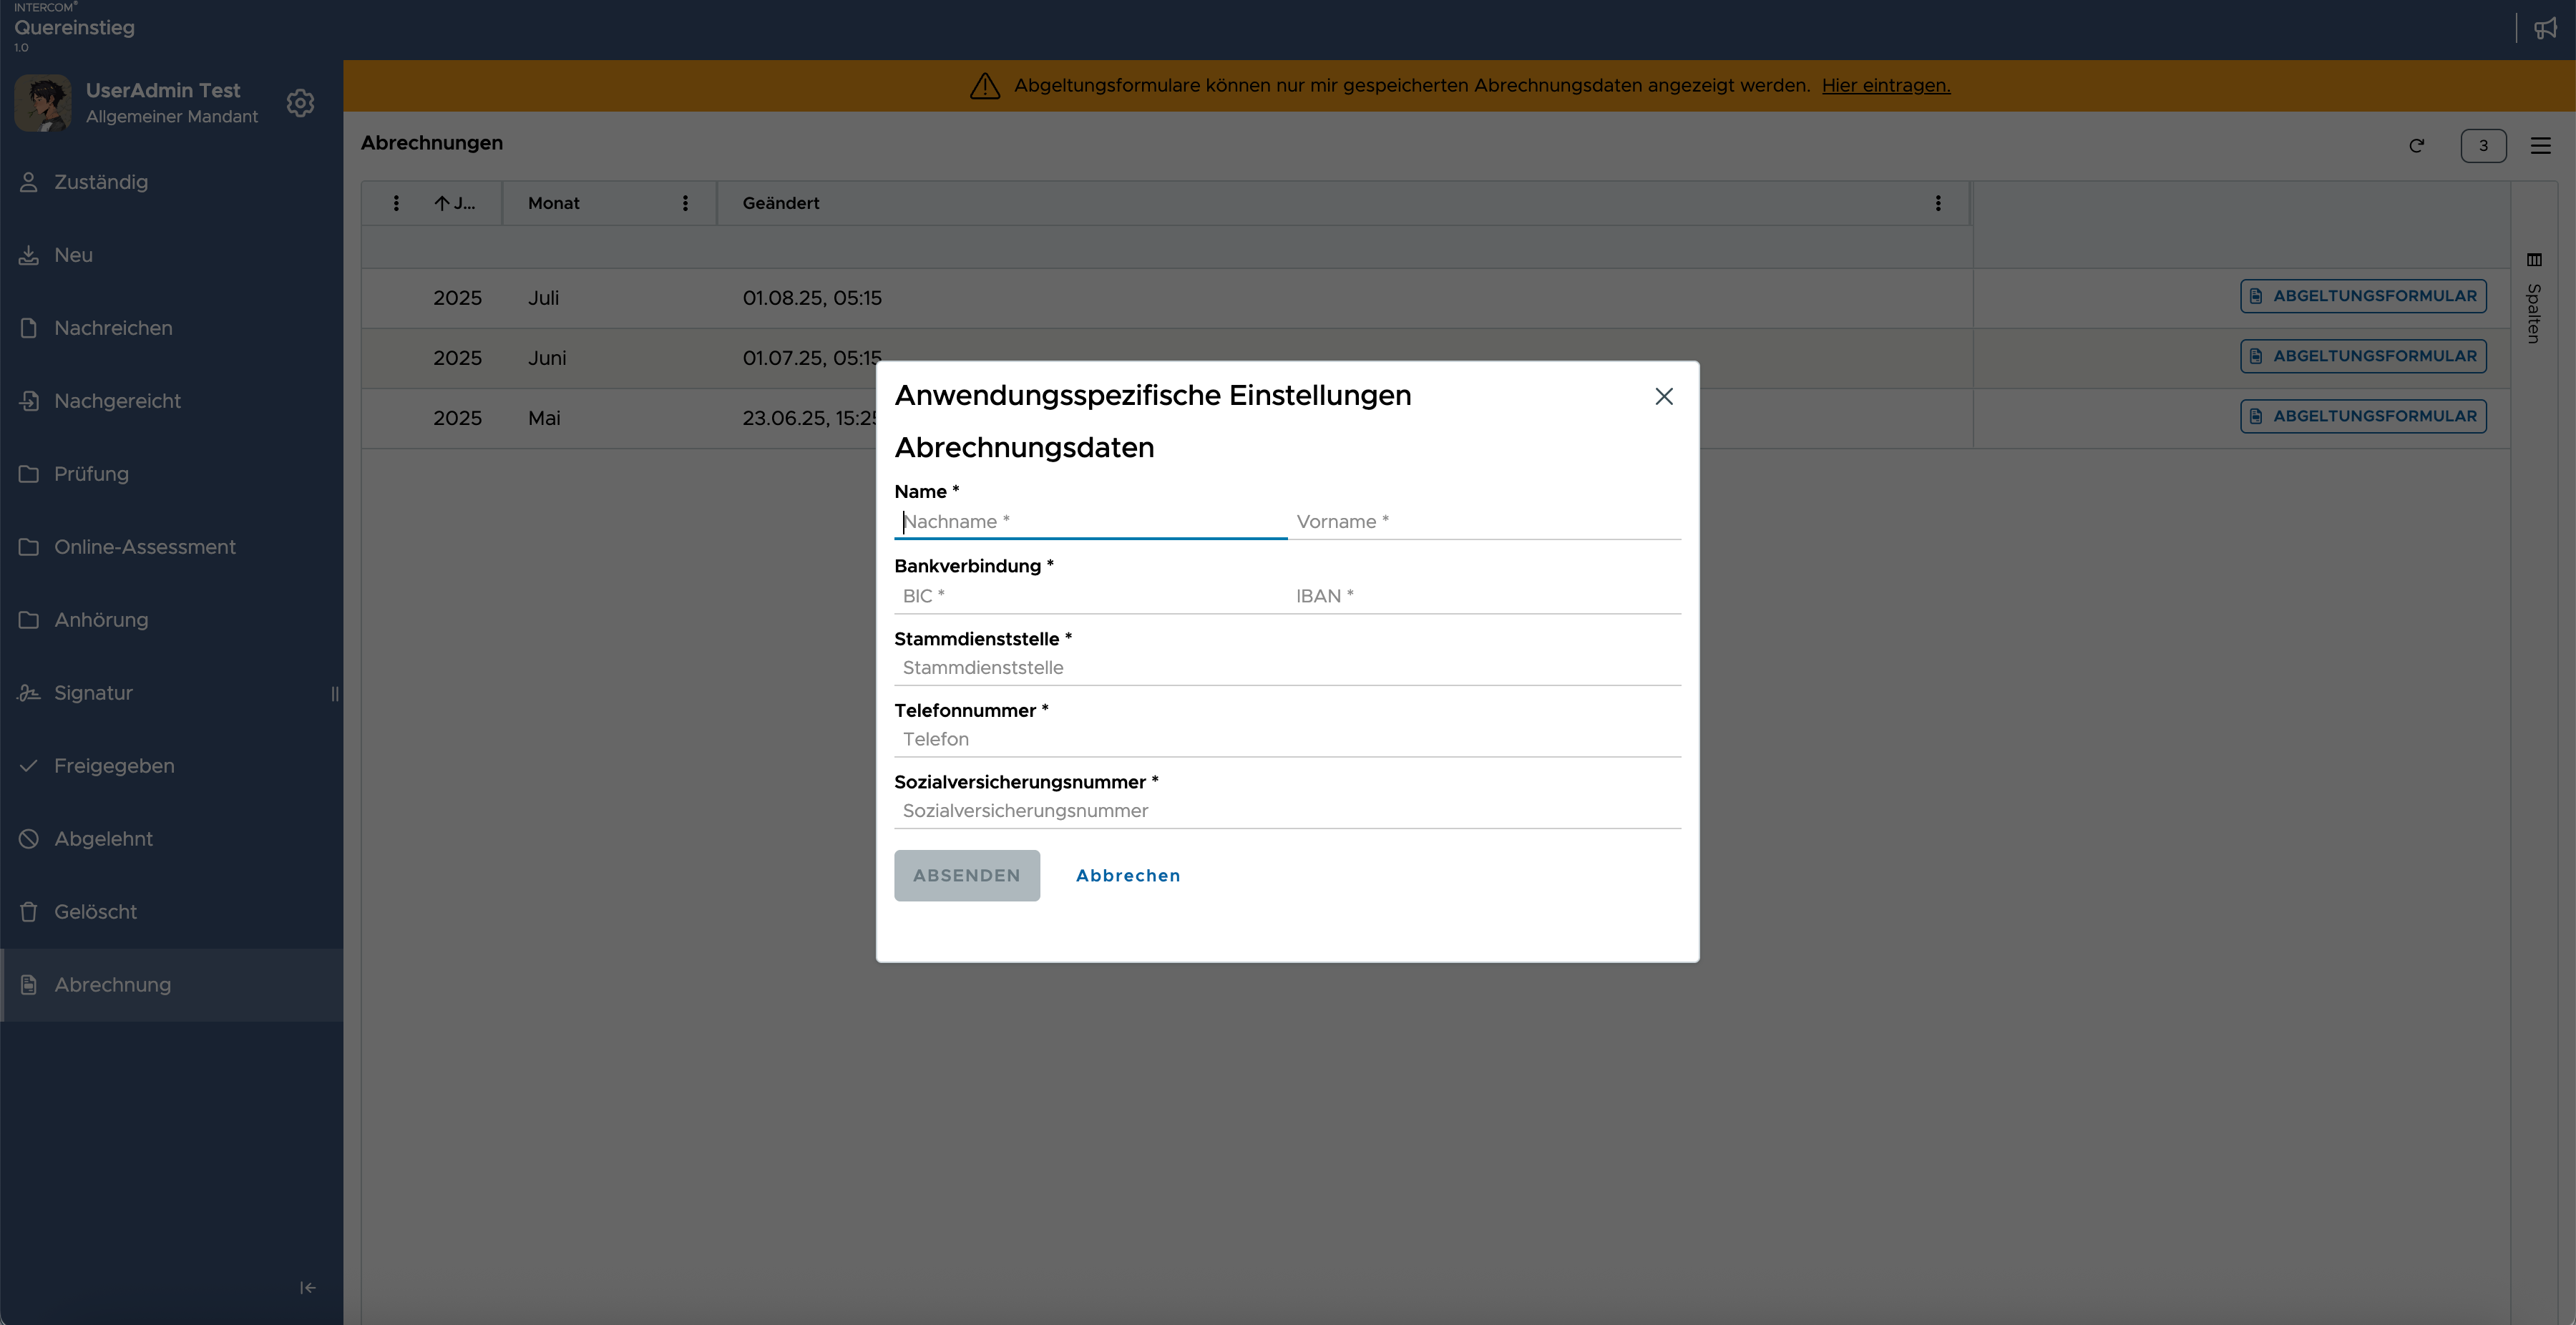This screenshot has width=2576, height=1325.
Task: Click the Abbrechen button
Action: pyautogui.click(x=1128, y=876)
